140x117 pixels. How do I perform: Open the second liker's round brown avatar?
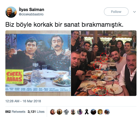[59, 112]
